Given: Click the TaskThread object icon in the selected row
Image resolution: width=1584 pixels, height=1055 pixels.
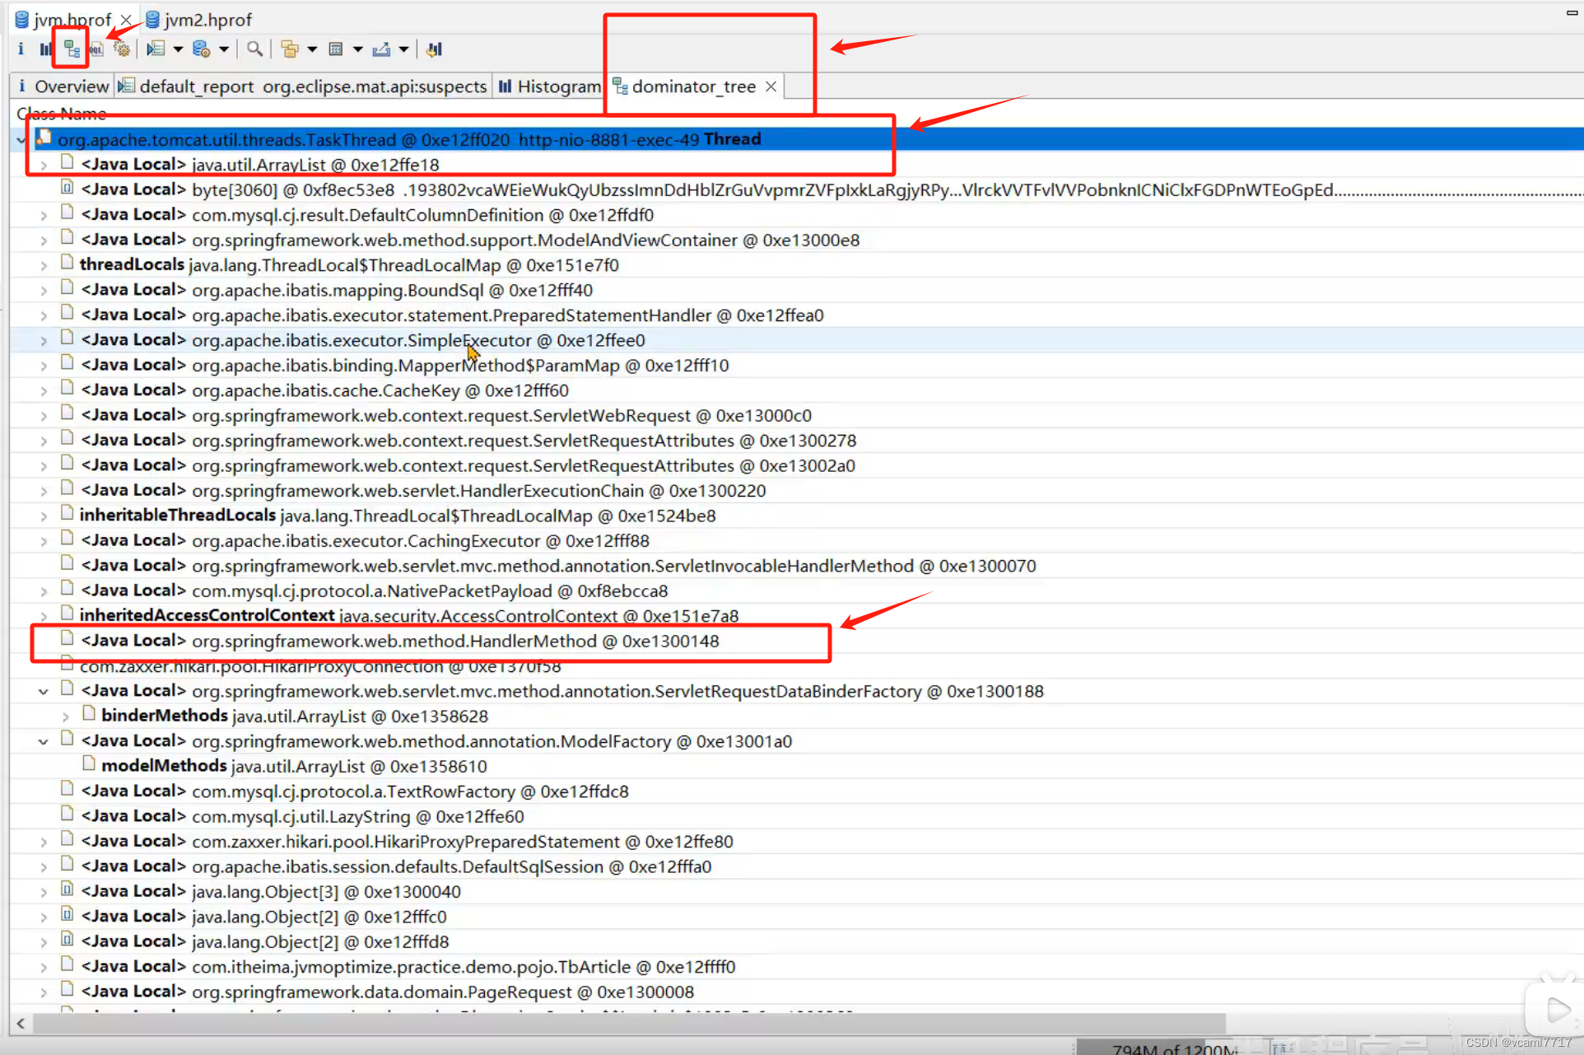Looking at the screenshot, I should point(44,138).
